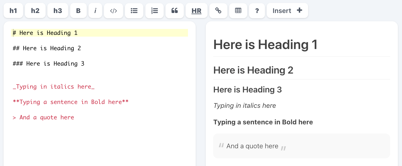Insert inline code with </> icon

coord(113,11)
